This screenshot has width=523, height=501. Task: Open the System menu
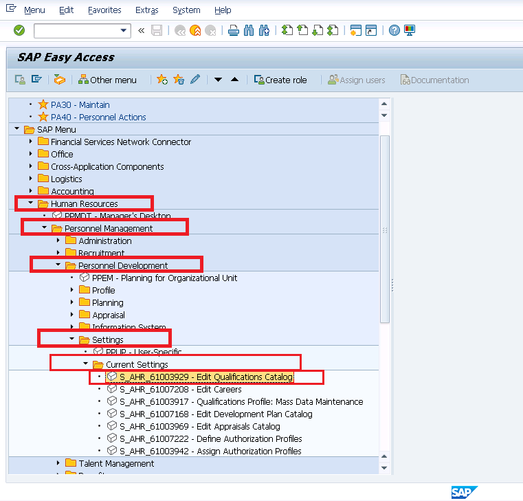[186, 10]
